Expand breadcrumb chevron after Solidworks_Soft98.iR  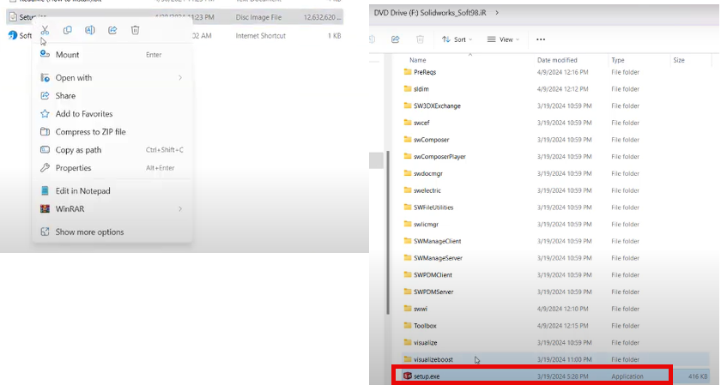(497, 13)
